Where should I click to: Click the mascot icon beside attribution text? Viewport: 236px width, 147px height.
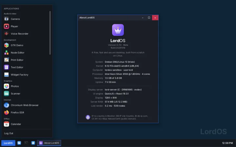tap(88, 117)
